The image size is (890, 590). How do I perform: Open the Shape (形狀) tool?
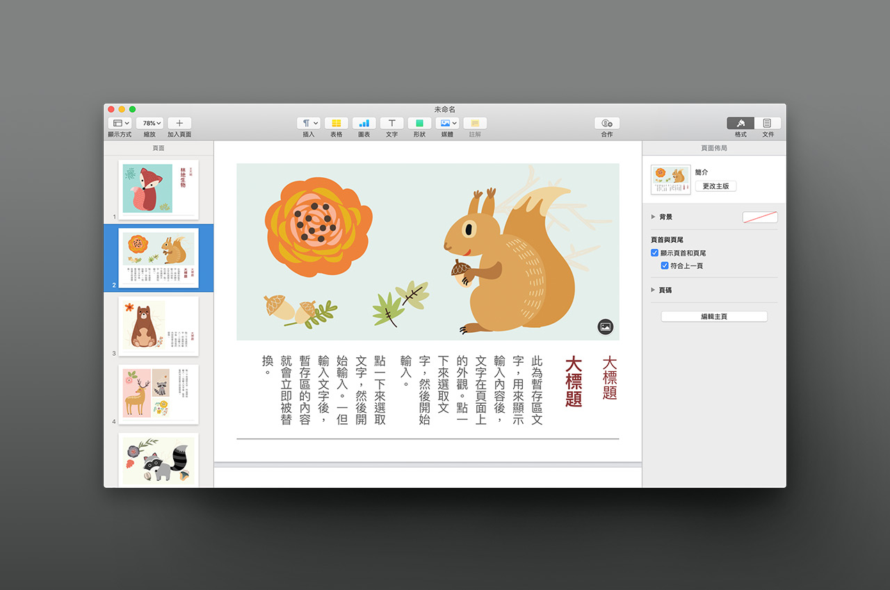click(419, 123)
